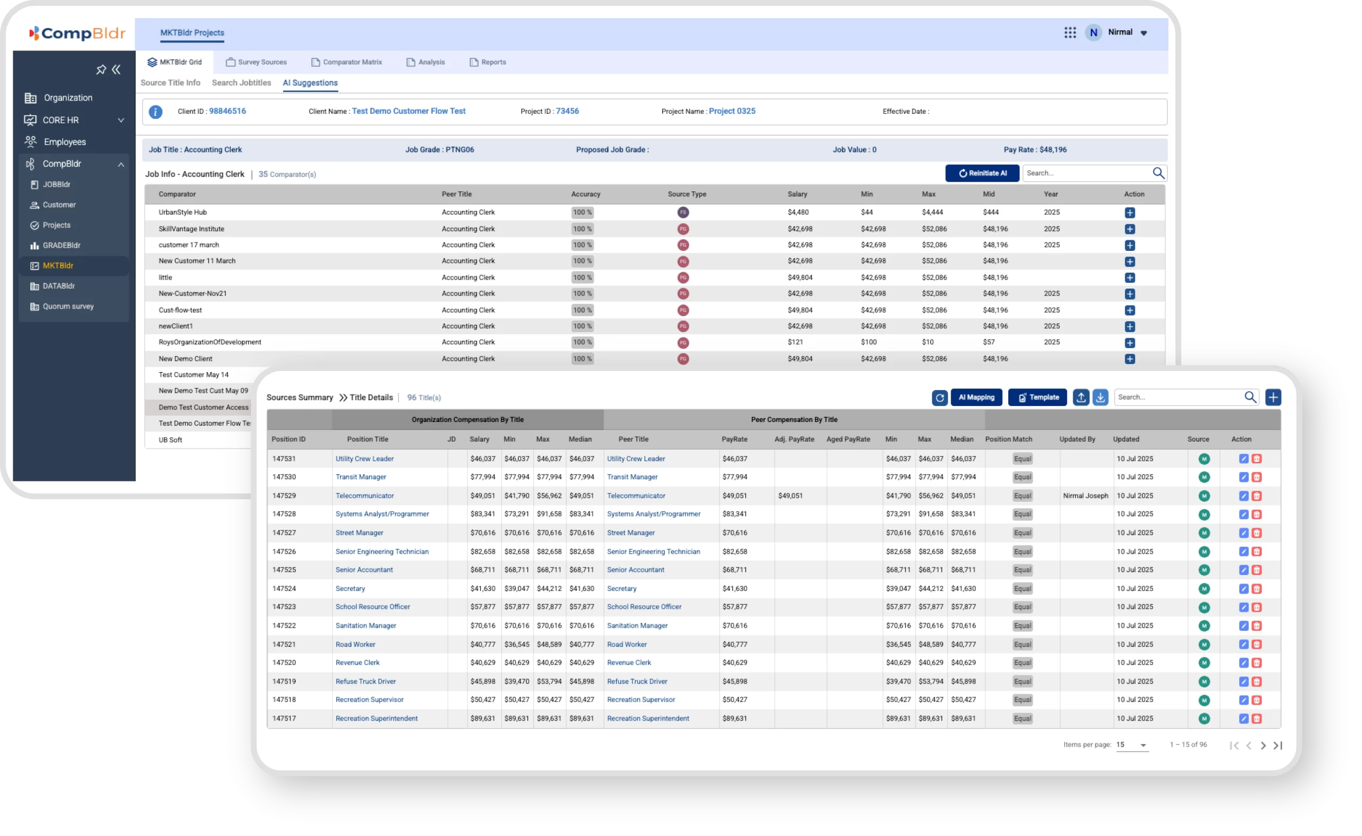Open the Telecommunicator position title link
Image resolution: width=1362 pixels, height=836 pixels.
tap(364, 496)
